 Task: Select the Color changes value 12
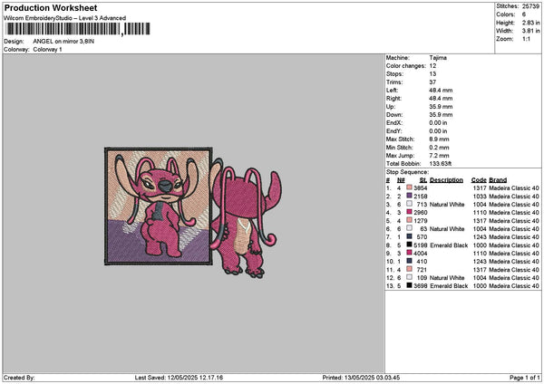click(x=432, y=66)
